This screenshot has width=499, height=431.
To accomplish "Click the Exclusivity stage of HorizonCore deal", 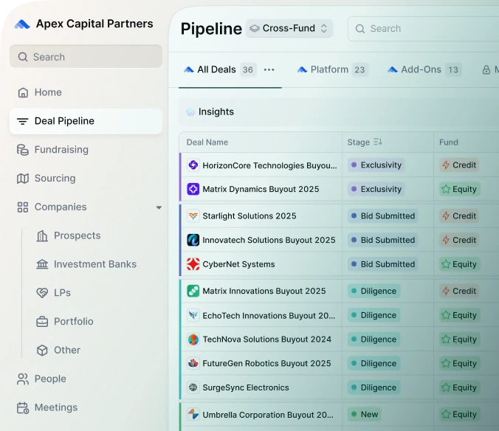I will (376, 165).
